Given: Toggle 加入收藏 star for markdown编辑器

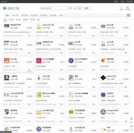Looking at the screenshot, I should (75, 96).
